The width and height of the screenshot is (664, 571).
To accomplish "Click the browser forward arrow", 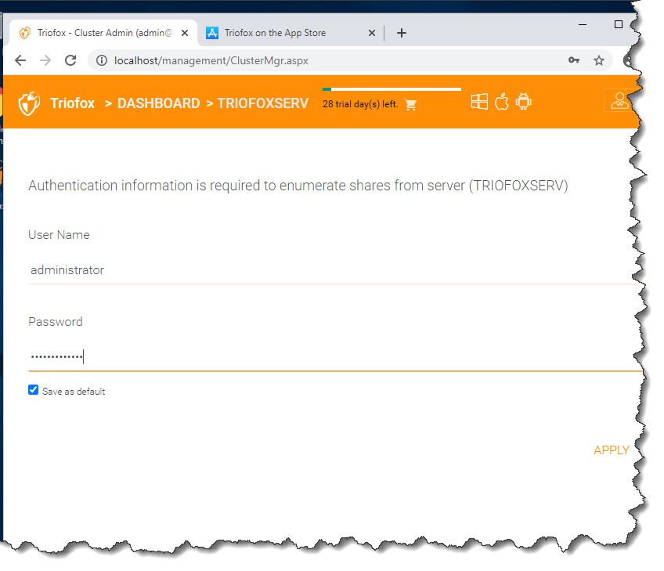I will coord(45,60).
